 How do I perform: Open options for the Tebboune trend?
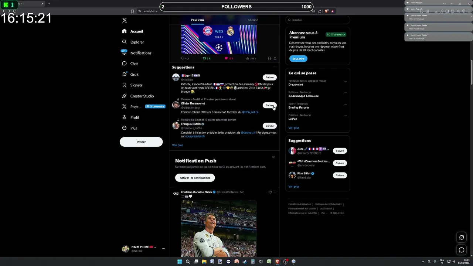[x=345, y=93]
